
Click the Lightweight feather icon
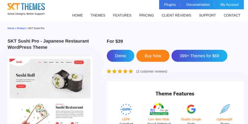225,109
